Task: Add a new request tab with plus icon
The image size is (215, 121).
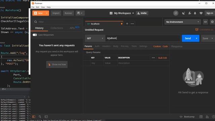Action: [x=127, y=24]
